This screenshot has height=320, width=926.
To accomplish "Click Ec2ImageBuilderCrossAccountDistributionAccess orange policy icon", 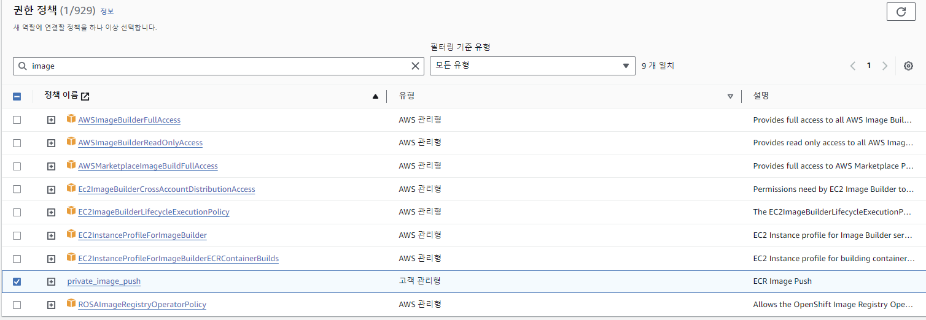I will click(x=71, y=189).
